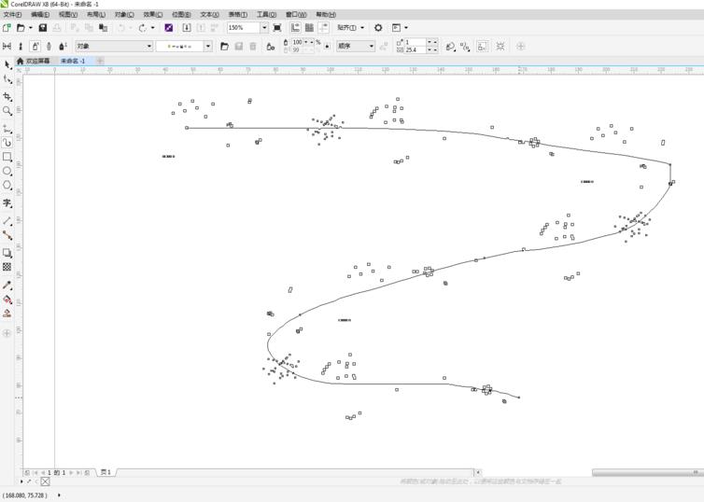Click the Open folder icon
Viewport: 704px width, 502px height.
click(21, 28)
